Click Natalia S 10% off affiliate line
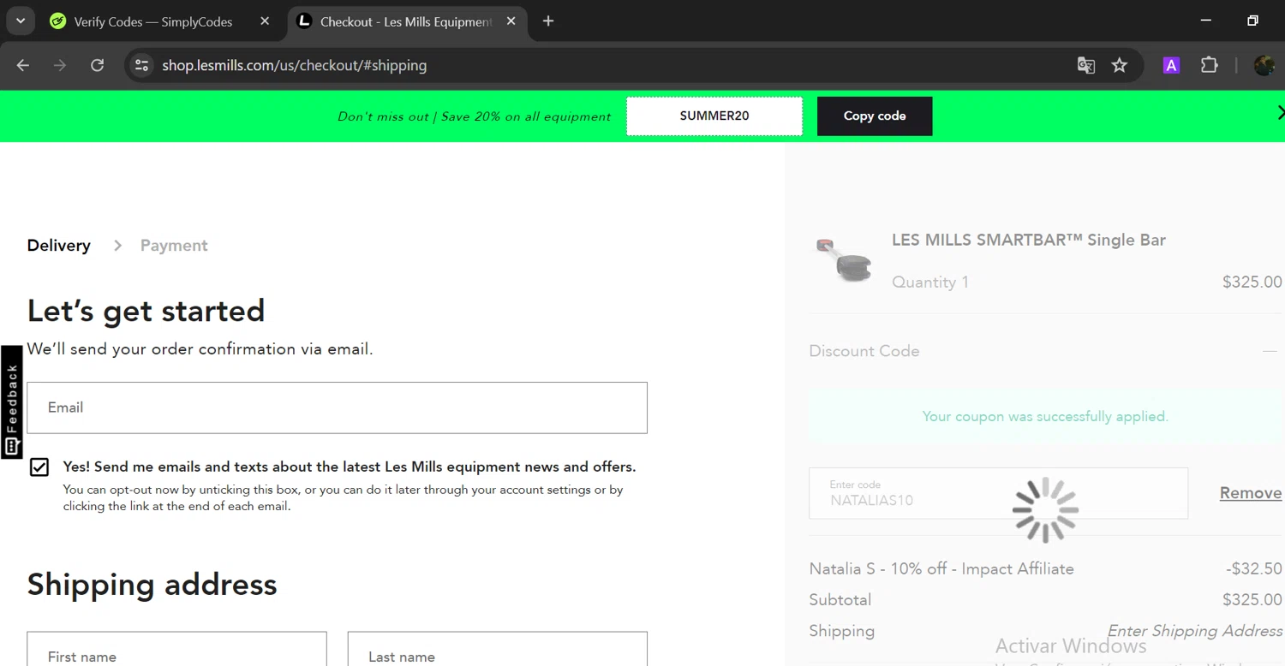 tap(941, 568)
